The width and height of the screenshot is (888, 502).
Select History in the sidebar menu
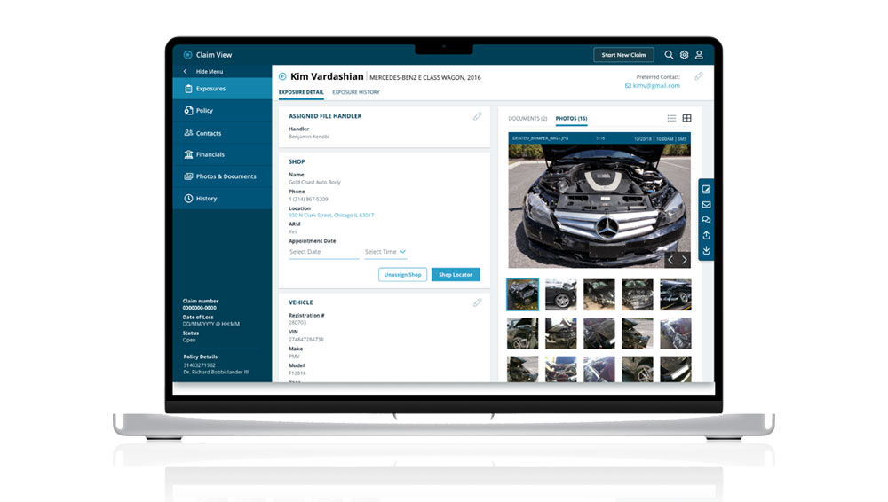tap(222, 199)
